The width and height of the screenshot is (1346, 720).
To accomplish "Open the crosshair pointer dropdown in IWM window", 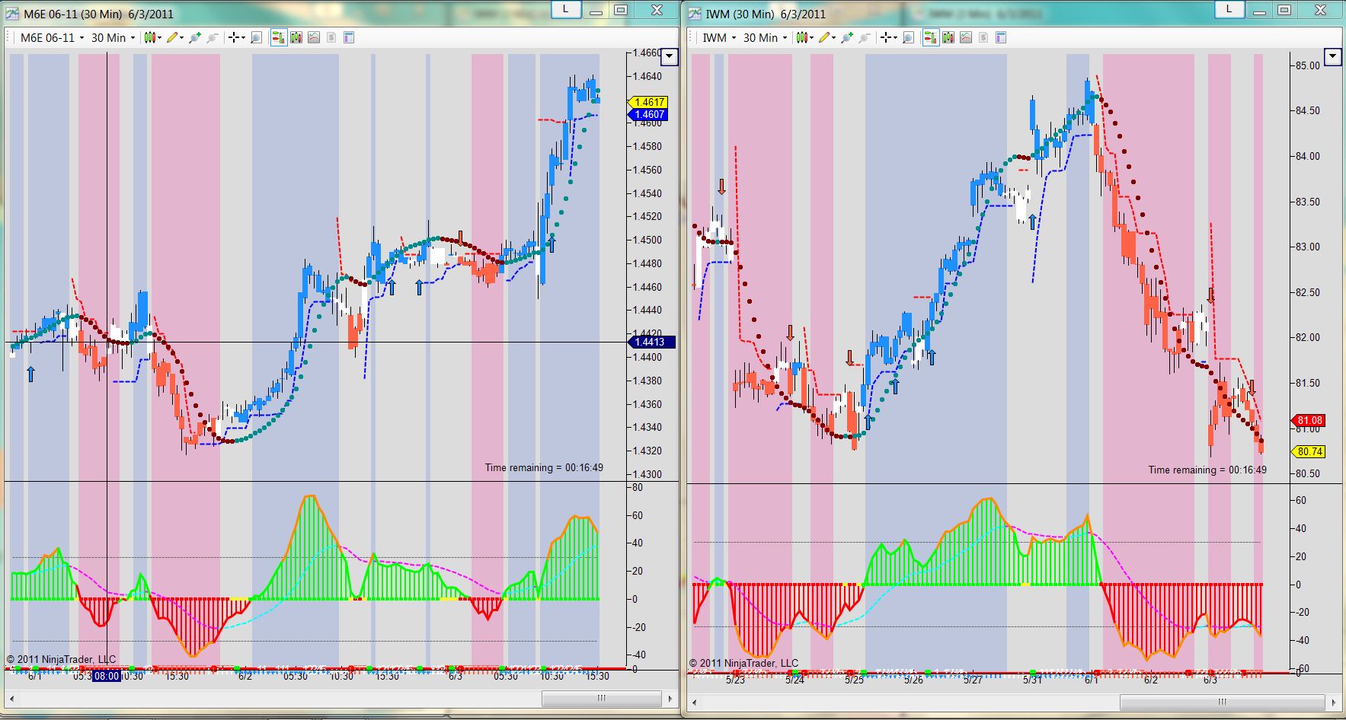I will (889, 37).
